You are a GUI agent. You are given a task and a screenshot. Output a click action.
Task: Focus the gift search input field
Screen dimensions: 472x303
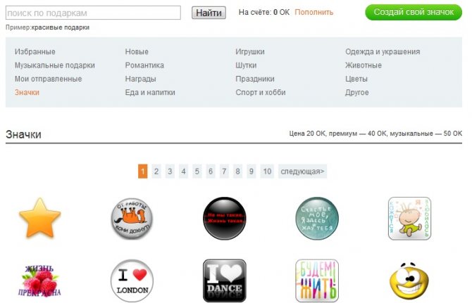(93, 13)
